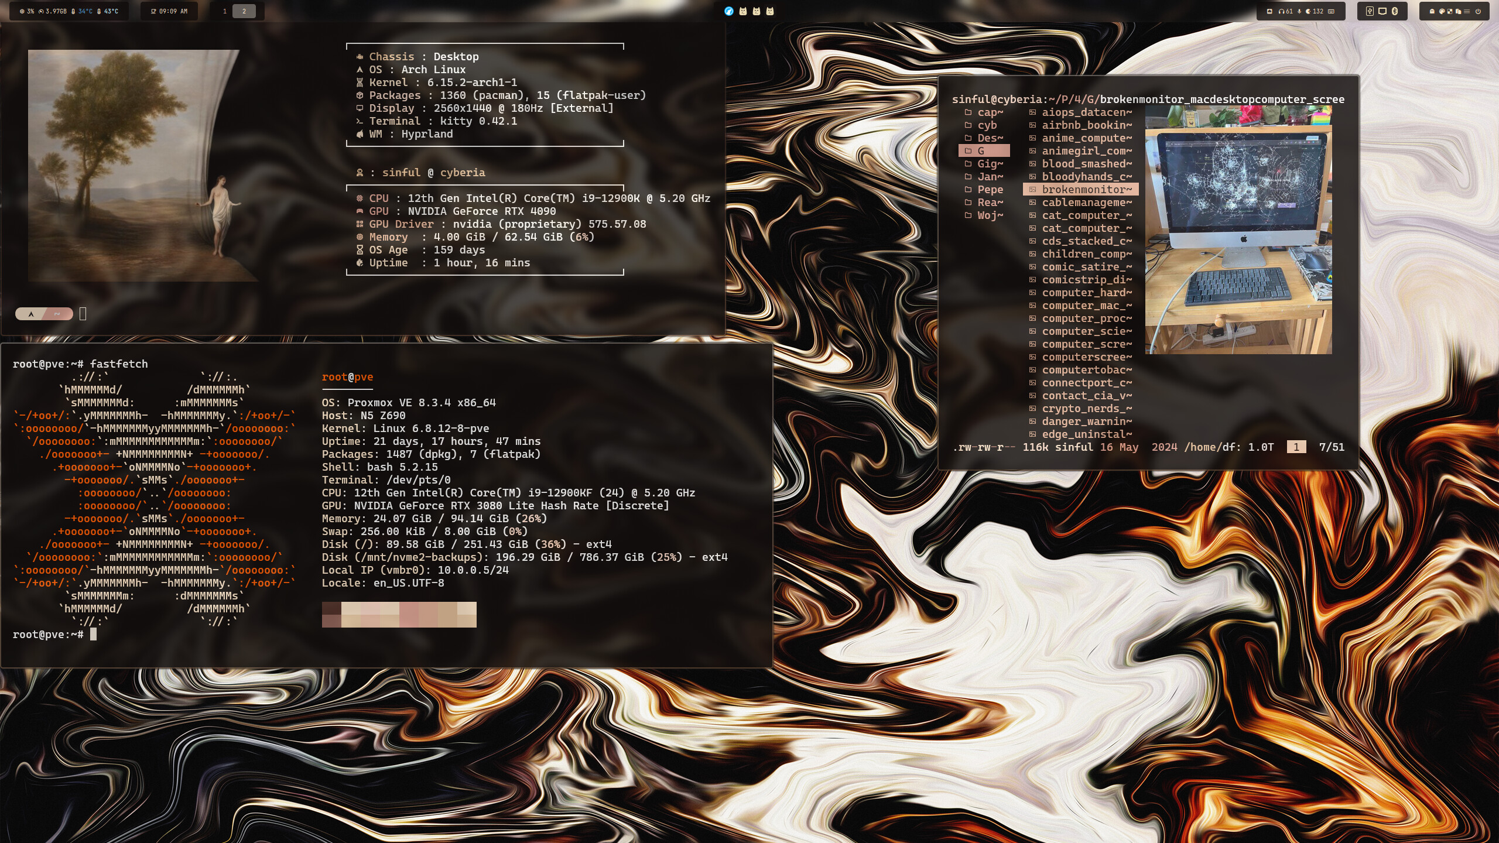Open the headphones volume 61 module
The height and width of the screenshot is (843, 1499).
tap(1286, 11)
